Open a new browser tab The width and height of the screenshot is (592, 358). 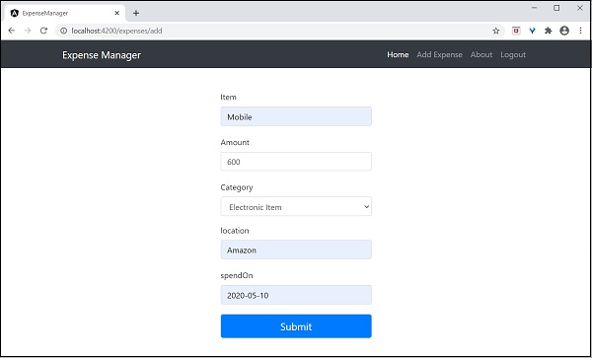136,13
